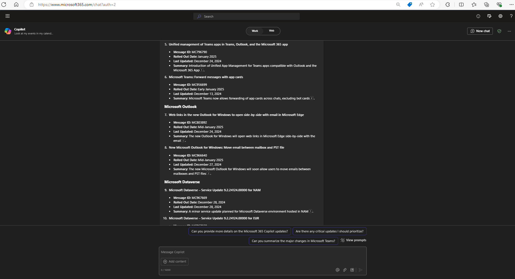Open View prompts
The width and height of the screenshot is (515, 279).
point(354,240)
